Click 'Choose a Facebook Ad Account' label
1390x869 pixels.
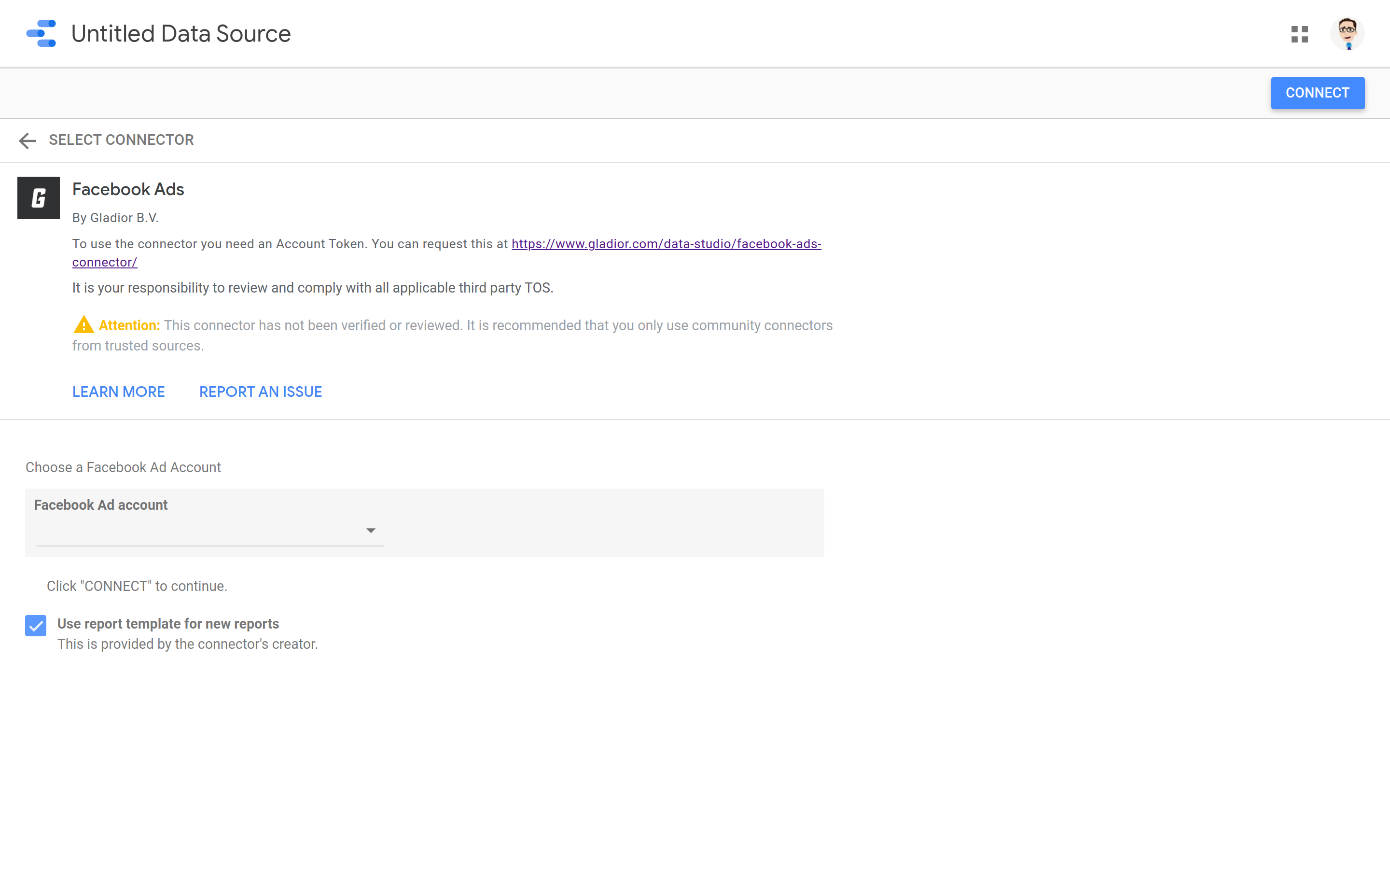[x=123, y=467]
